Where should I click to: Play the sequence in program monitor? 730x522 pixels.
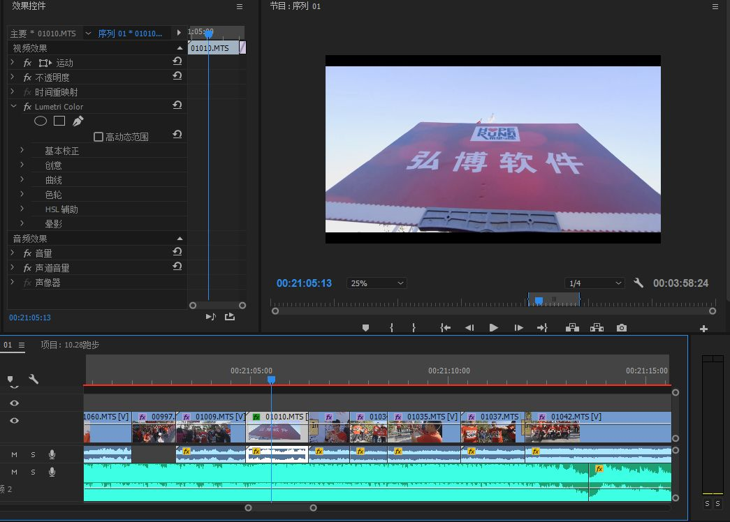(493, 328)
